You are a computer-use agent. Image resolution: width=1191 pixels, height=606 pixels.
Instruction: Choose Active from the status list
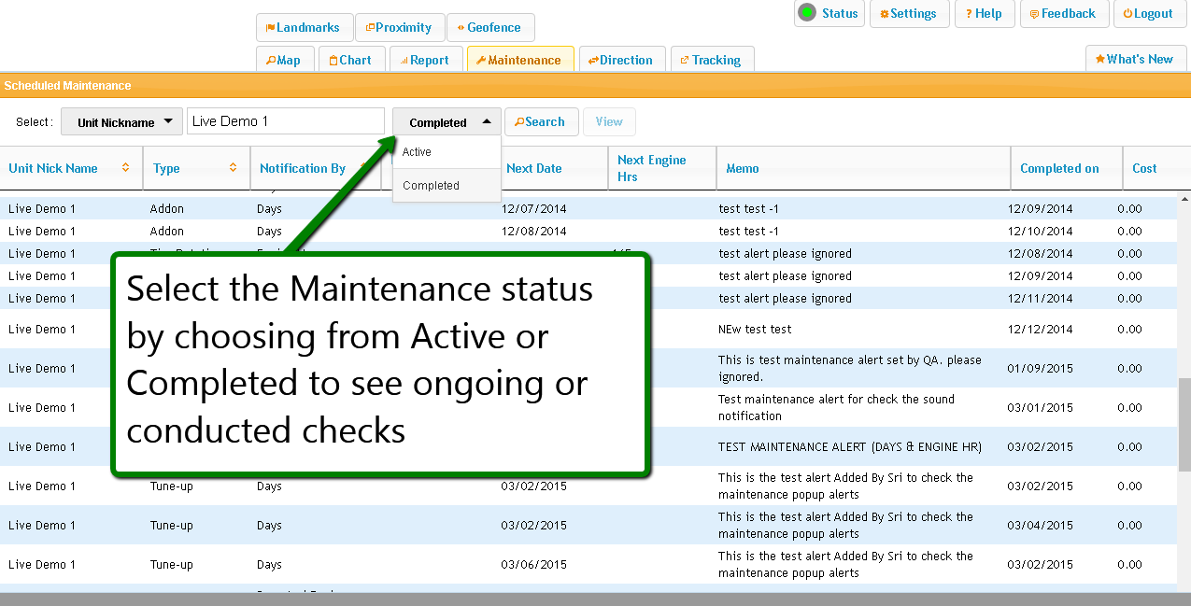click(x=418, y=152)
